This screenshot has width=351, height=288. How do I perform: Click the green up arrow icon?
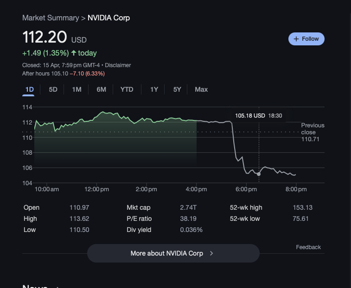pos(74,53)
